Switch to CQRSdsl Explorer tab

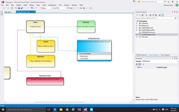pyautogui.click(x=141, y=55)
